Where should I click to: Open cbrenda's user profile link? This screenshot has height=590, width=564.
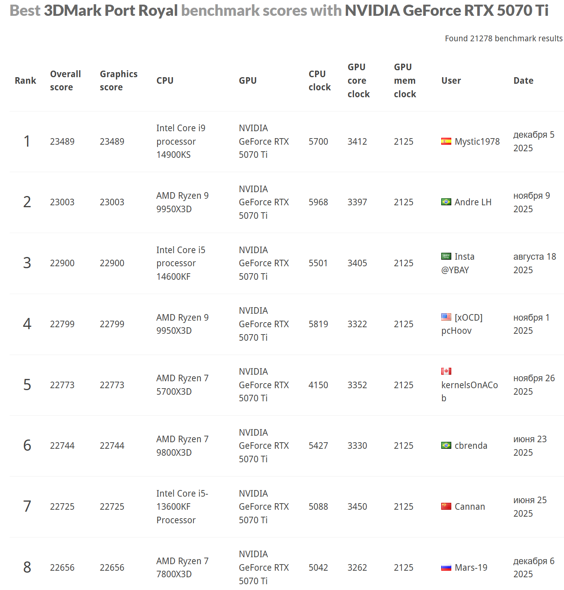pyautogui.click(x=471, y=446)
